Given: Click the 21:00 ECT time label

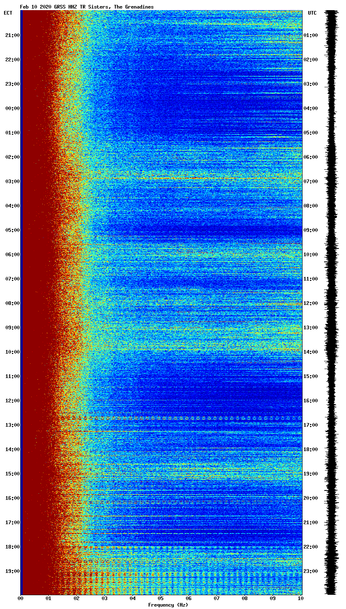Looking at the screenshot, I should point(12,35).
